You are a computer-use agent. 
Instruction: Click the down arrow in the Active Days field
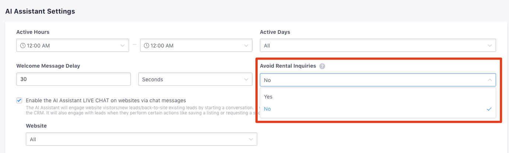pyautogui.click(x=489, y=46)
